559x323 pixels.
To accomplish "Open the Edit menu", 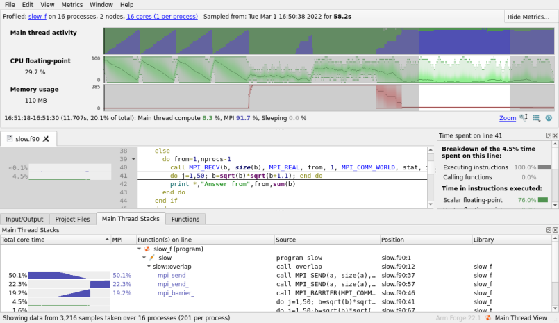I will click(x=28, y=5).
